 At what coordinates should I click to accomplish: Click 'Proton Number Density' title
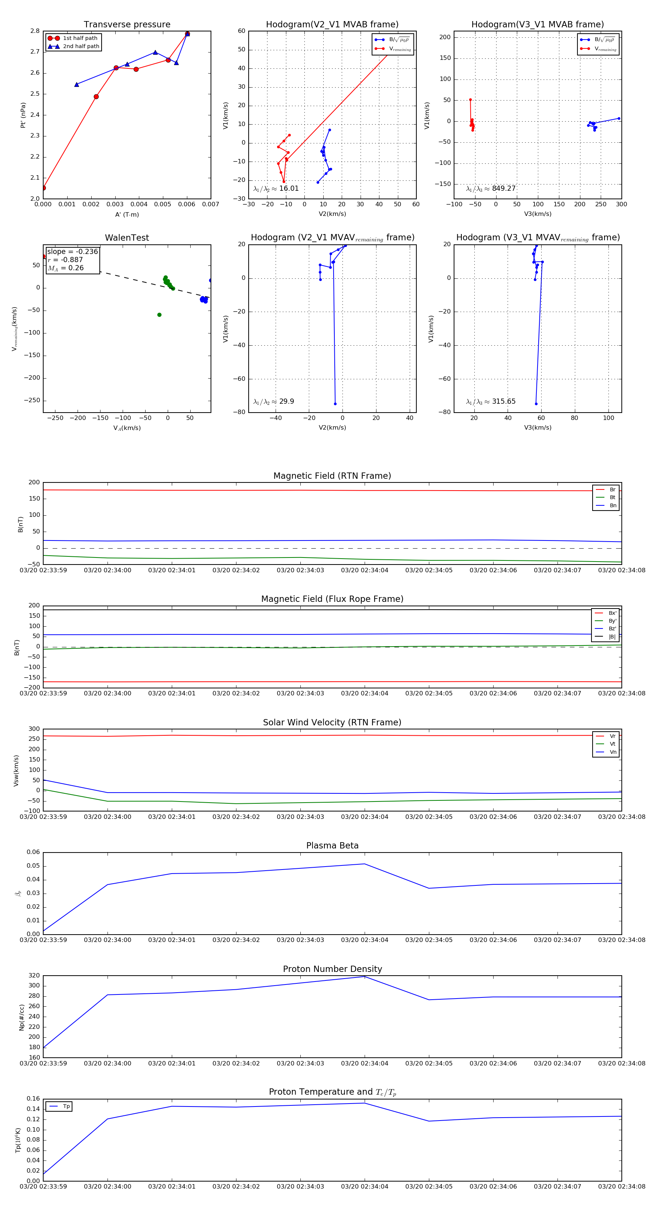pyautogui.click(x=332, y=969)
